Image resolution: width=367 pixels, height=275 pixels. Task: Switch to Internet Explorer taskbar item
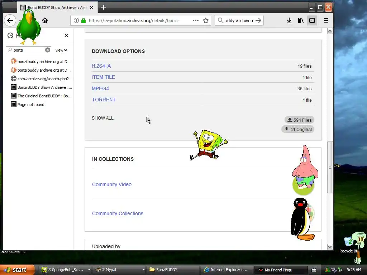click(227, 270)
